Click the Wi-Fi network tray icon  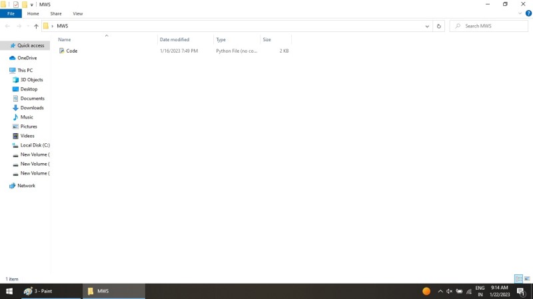(469, 291)
